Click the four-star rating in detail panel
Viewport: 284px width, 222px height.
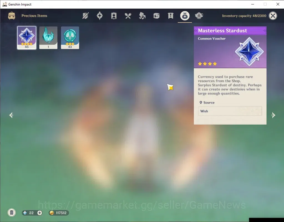(207, 64)
